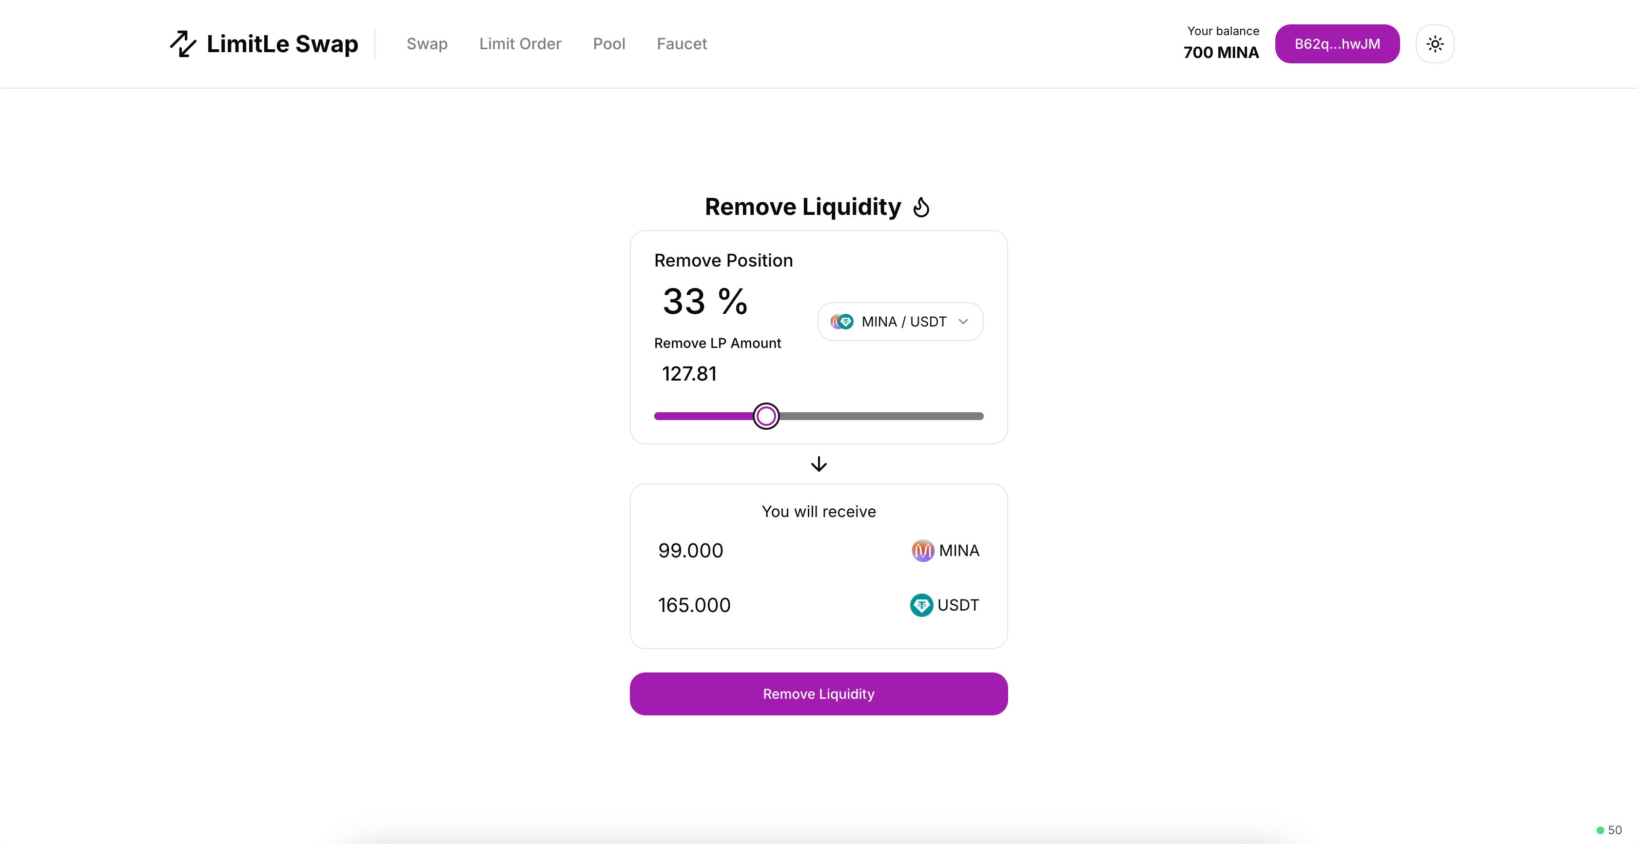Edit the 33 percent remove position field

click(704, 301)
